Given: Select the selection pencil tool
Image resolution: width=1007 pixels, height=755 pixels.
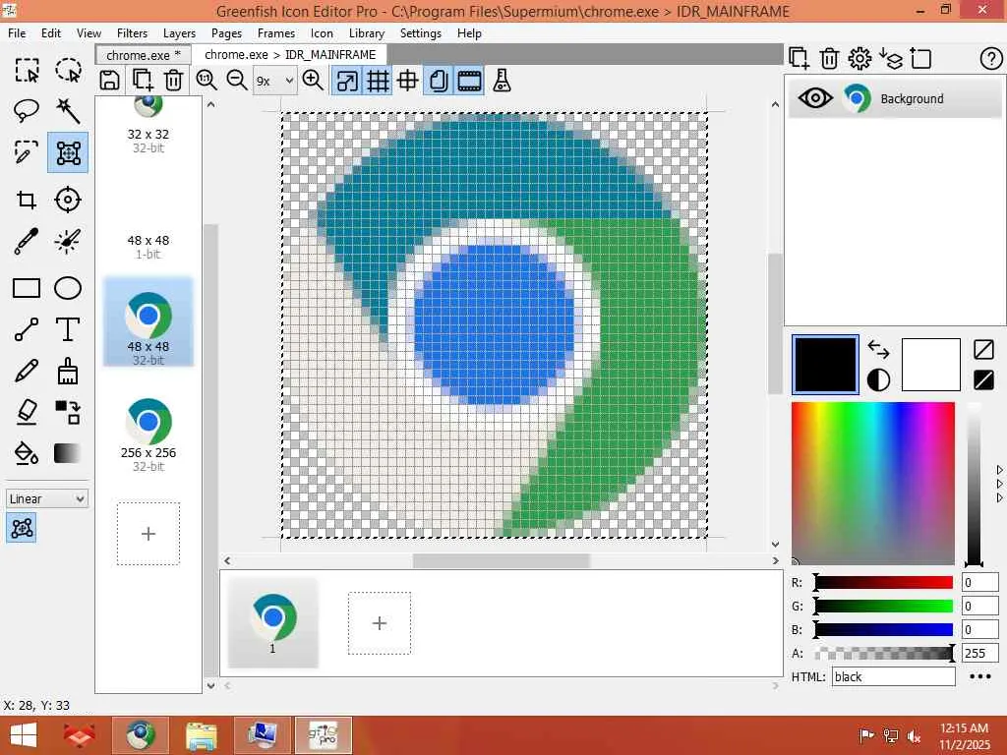Looking at the screenshot, I should 27,152.
